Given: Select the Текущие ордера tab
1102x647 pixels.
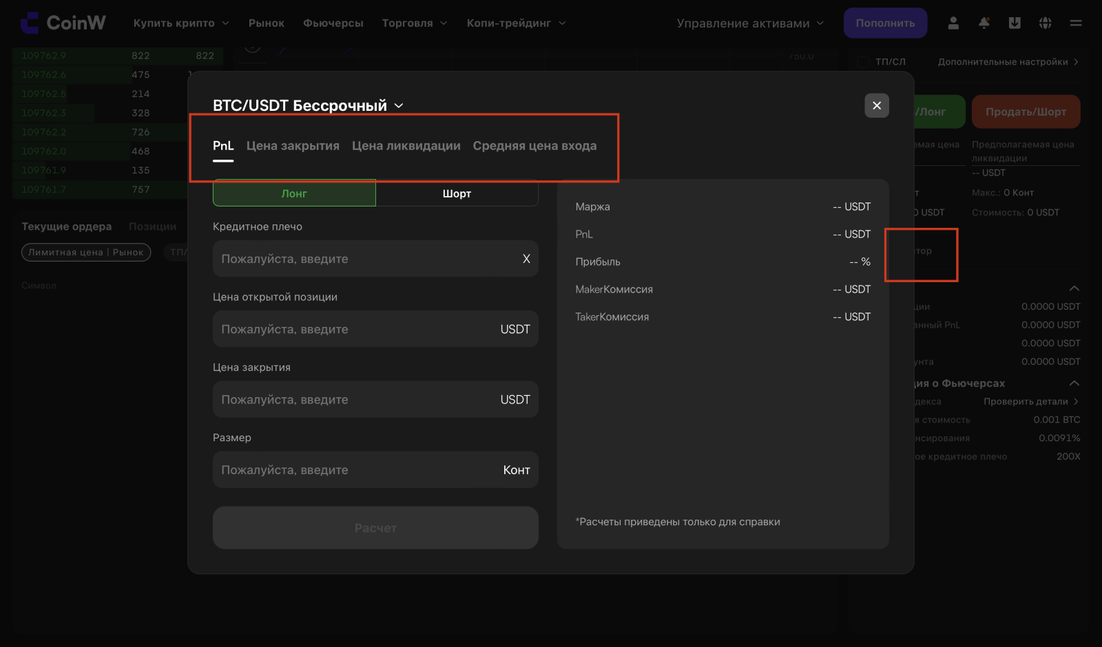Looking at the screenshot, I should pyautogui.click(x=66, y=226).
